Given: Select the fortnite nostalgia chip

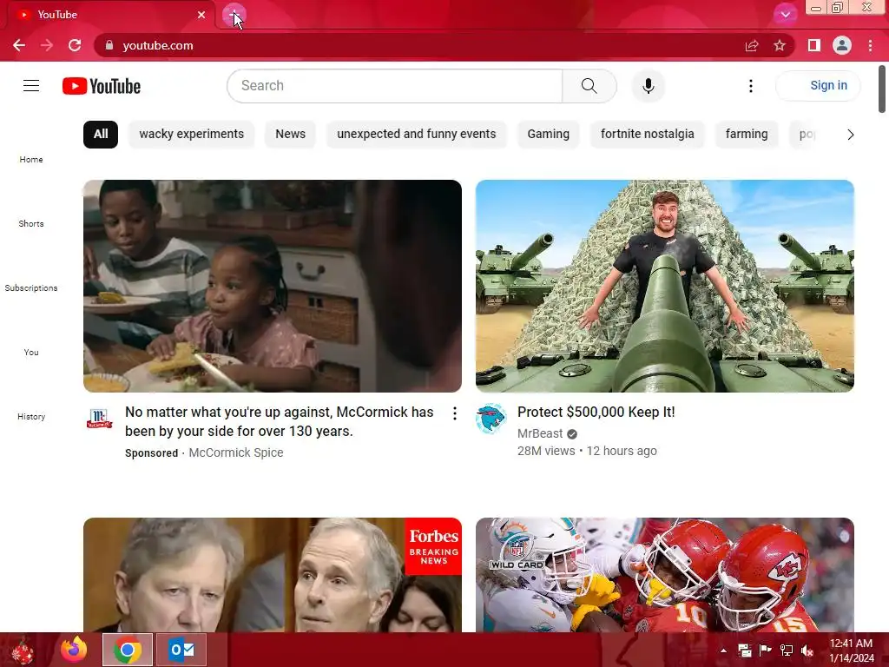Looking at the screenshot, I should (x=647, y=135).
